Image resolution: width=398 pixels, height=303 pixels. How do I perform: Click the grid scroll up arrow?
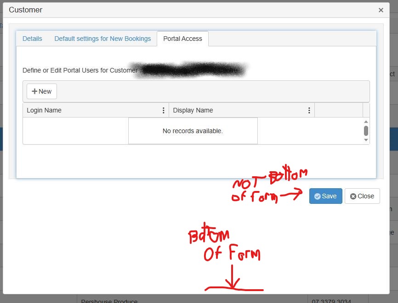[x=366, y=122]
